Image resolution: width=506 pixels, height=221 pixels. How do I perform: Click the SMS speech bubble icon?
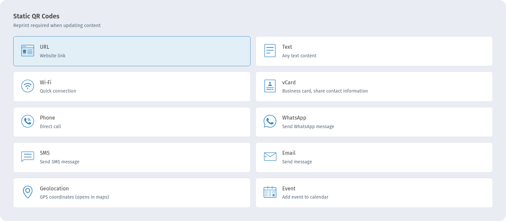[x=28, y=156]
